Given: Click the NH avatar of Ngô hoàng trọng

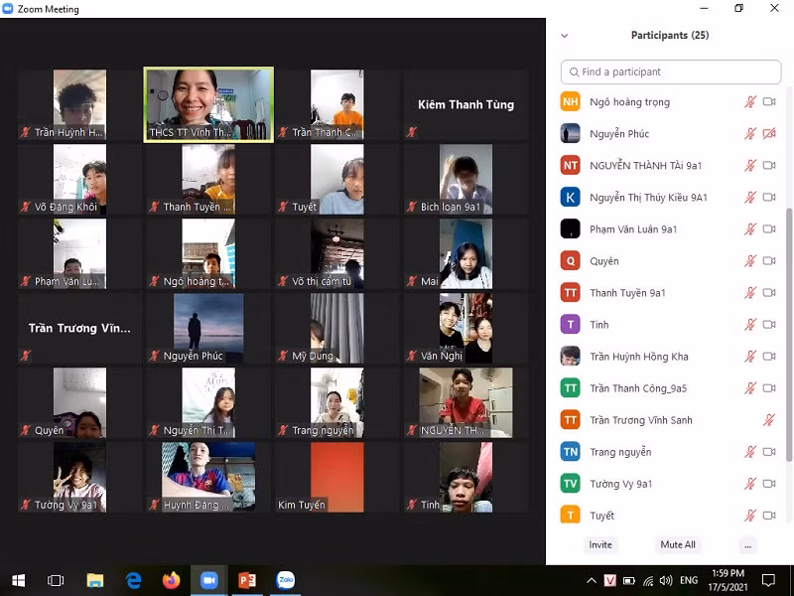Looking at the screenshot, I should [570, 102].
